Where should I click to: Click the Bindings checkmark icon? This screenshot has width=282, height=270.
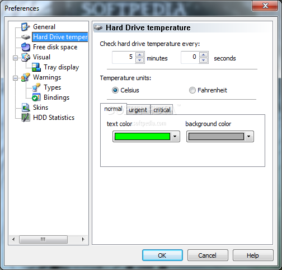click(x=36, y=97)
